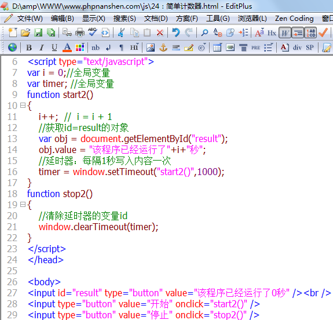Open Print Preview
Screen dimensions: 333x320
pos(67,32)
